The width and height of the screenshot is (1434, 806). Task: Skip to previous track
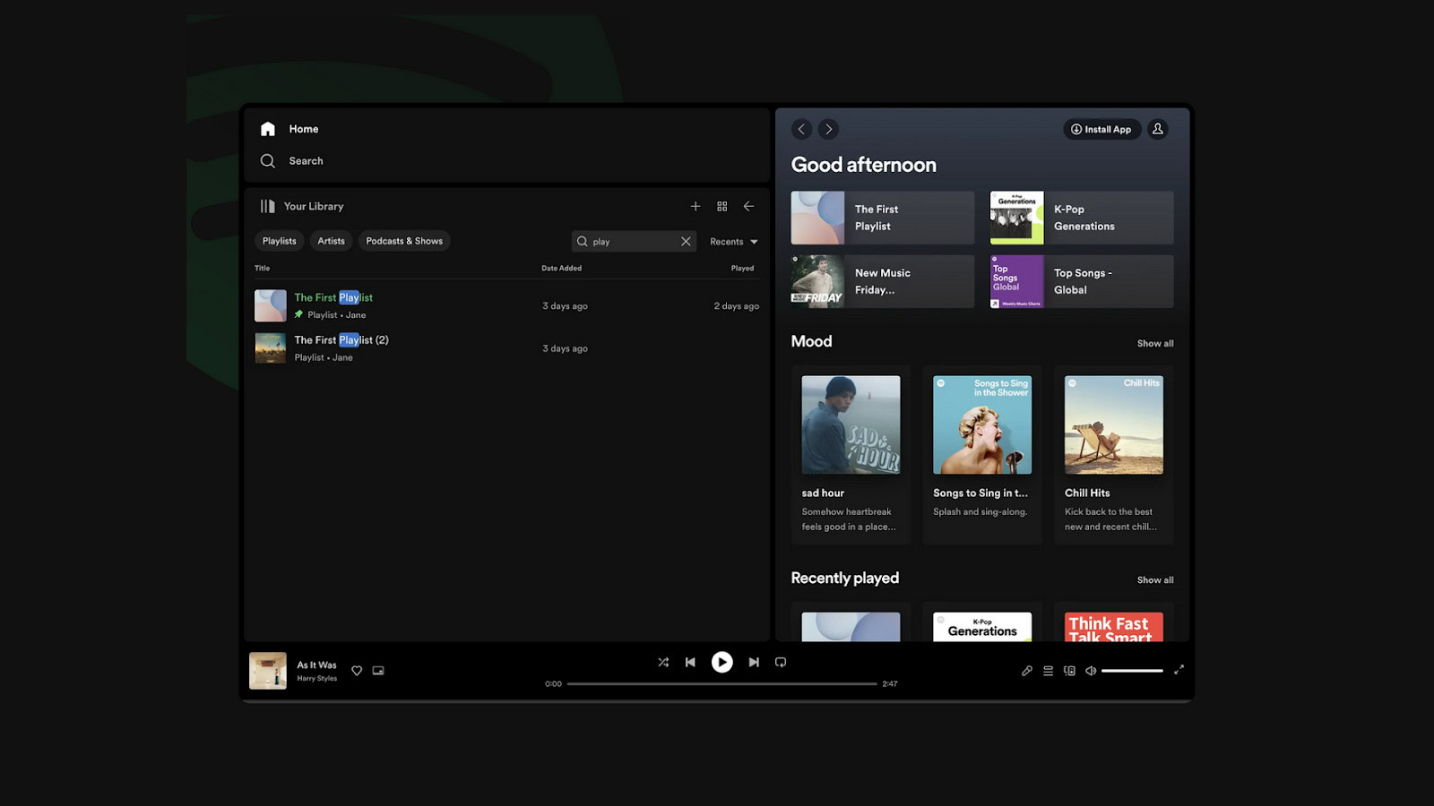(x=690, y=662)
